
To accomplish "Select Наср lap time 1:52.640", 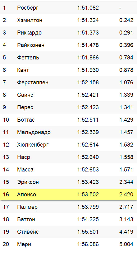I will coord(88,157).
